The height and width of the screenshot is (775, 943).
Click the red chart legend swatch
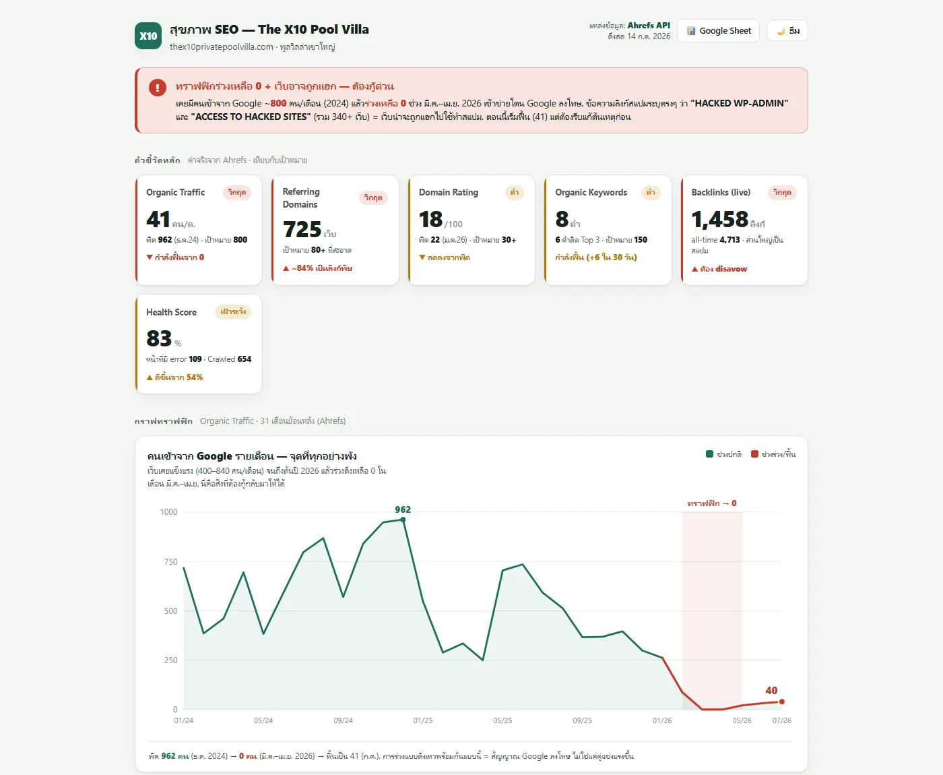pos(754,454)
